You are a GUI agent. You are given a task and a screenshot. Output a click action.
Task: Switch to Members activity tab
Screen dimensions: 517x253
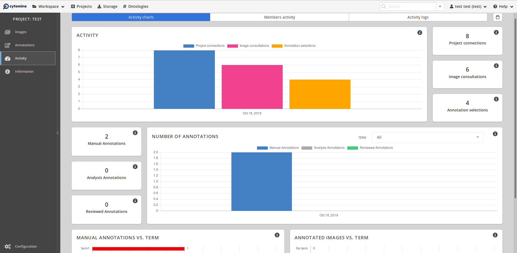tap(280, 17)
